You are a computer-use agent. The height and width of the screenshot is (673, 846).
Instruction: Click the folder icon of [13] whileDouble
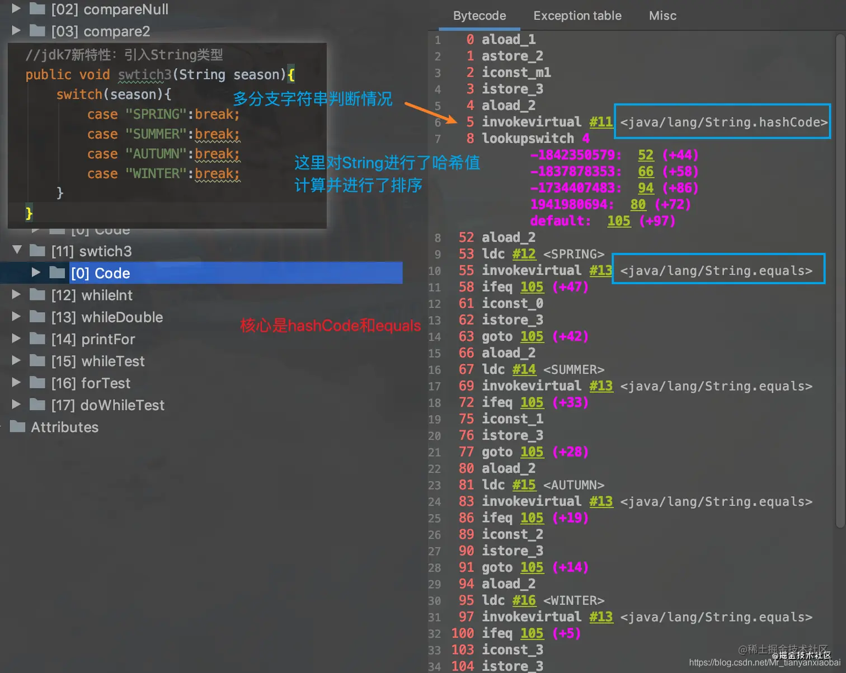point(37,317)
